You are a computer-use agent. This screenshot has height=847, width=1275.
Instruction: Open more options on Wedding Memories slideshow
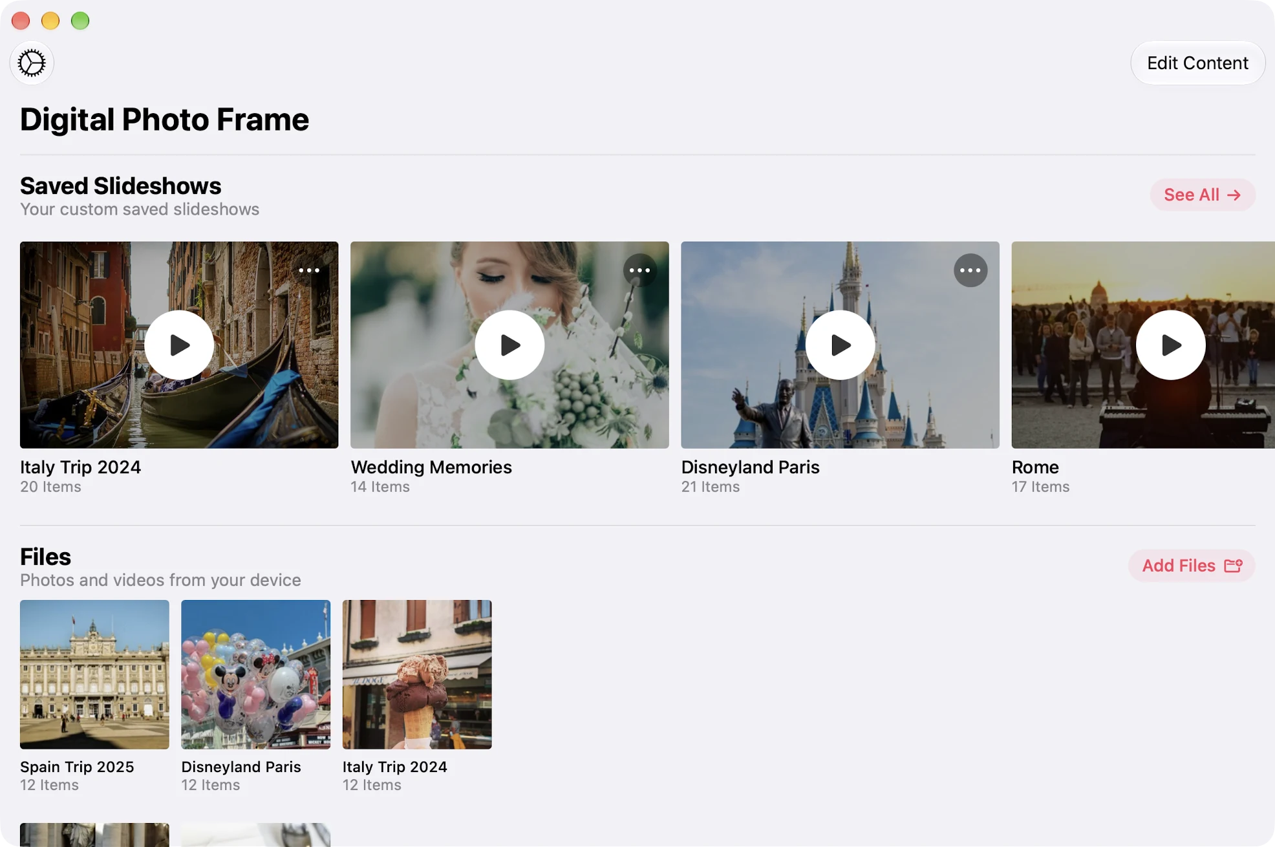pyautogui.click(x=639, y=270)
